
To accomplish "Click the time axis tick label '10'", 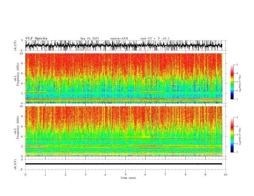I will tap(225, 175).
